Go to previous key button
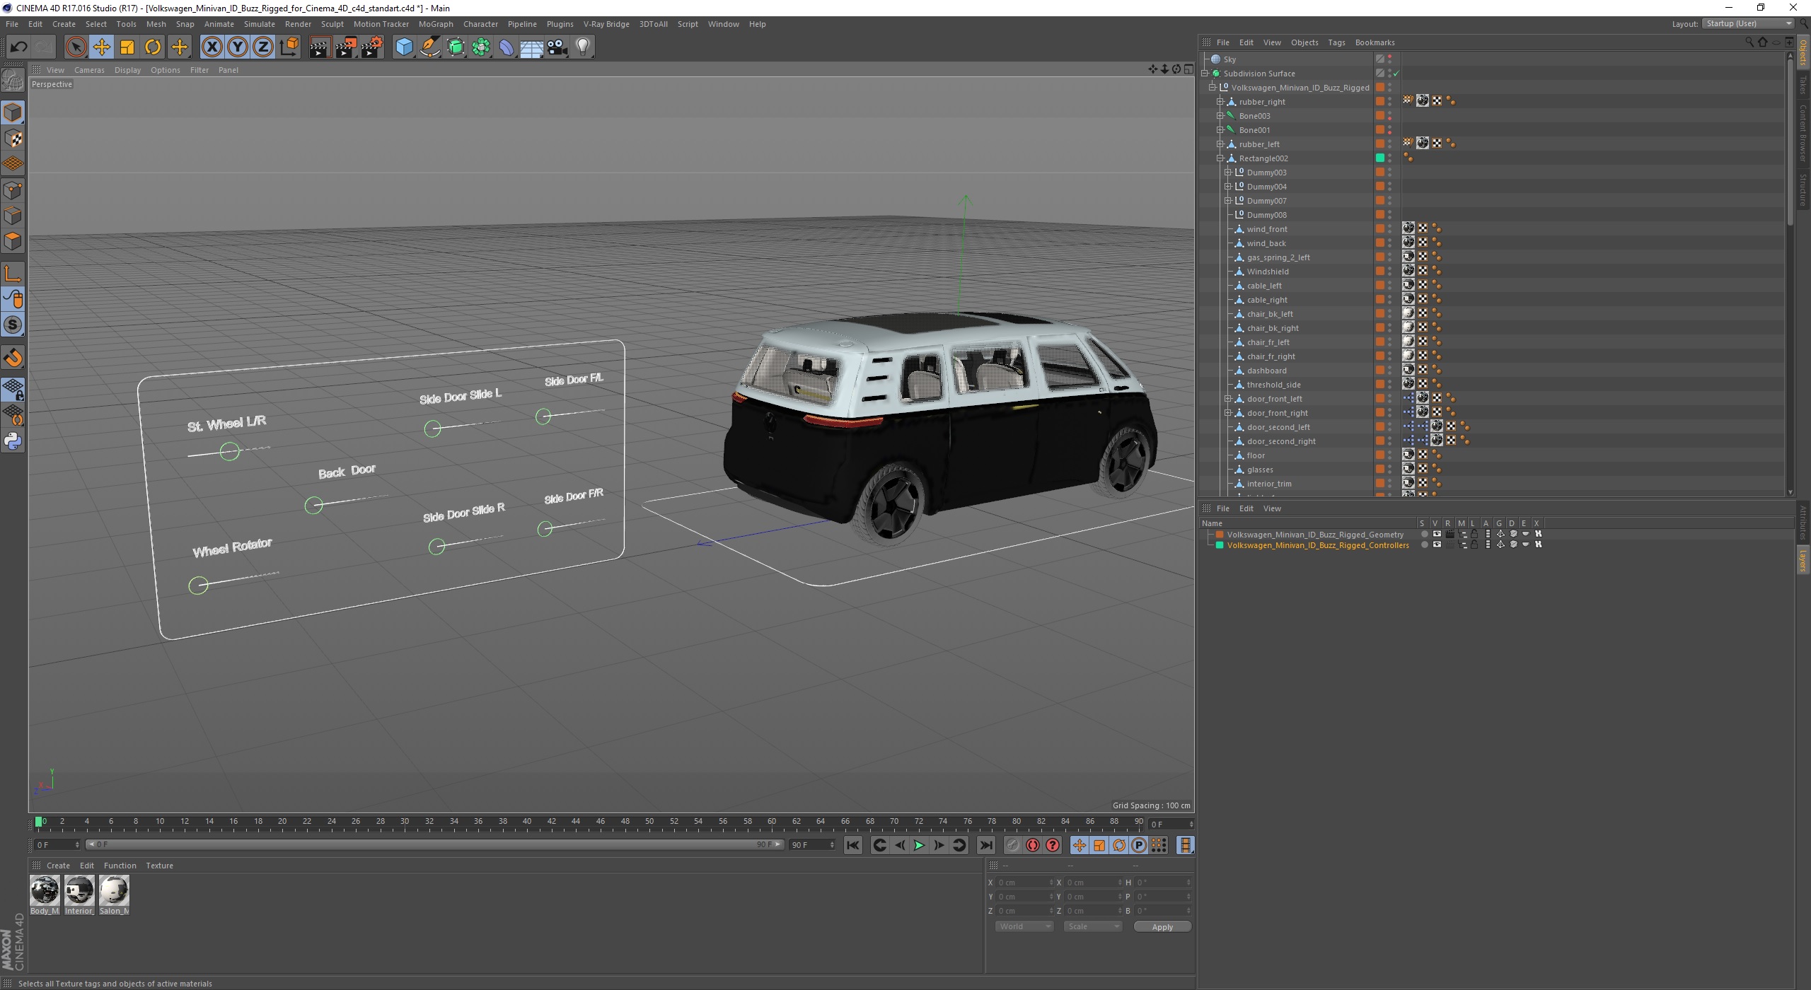 coord(879,845)
